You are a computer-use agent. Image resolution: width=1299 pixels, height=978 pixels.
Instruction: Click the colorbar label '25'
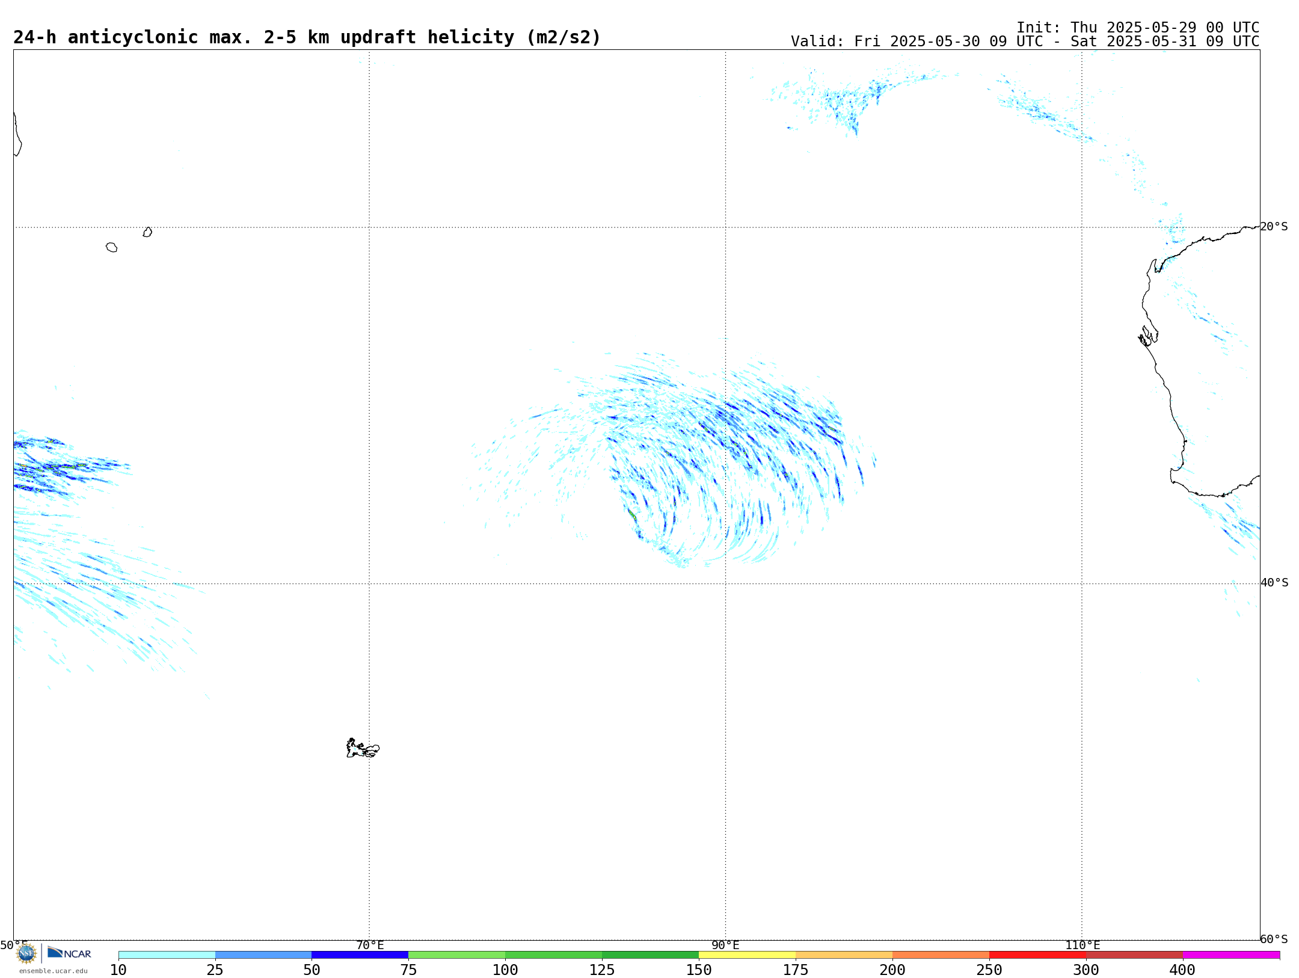pyautogui.click(x=215, y=970)
